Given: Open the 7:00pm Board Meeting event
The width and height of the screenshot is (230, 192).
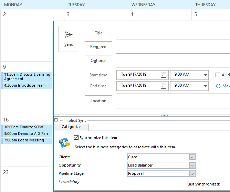Looking at the screenshot, I should coord(27,140).
